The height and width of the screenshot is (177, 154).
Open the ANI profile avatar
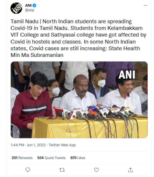16,8
